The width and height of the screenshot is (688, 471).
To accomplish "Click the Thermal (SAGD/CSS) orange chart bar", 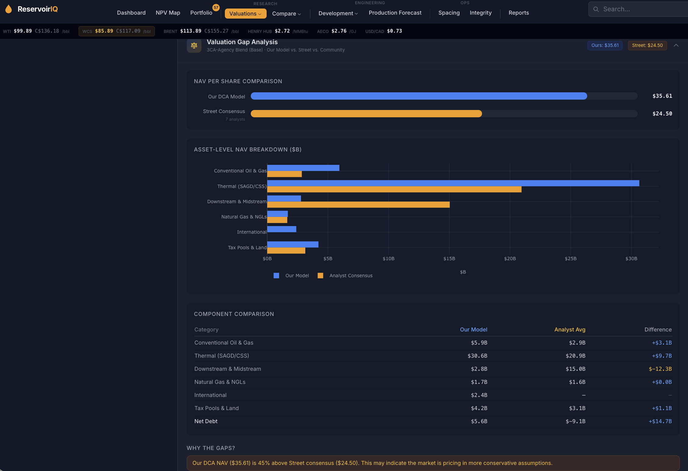I will point(394,189).
